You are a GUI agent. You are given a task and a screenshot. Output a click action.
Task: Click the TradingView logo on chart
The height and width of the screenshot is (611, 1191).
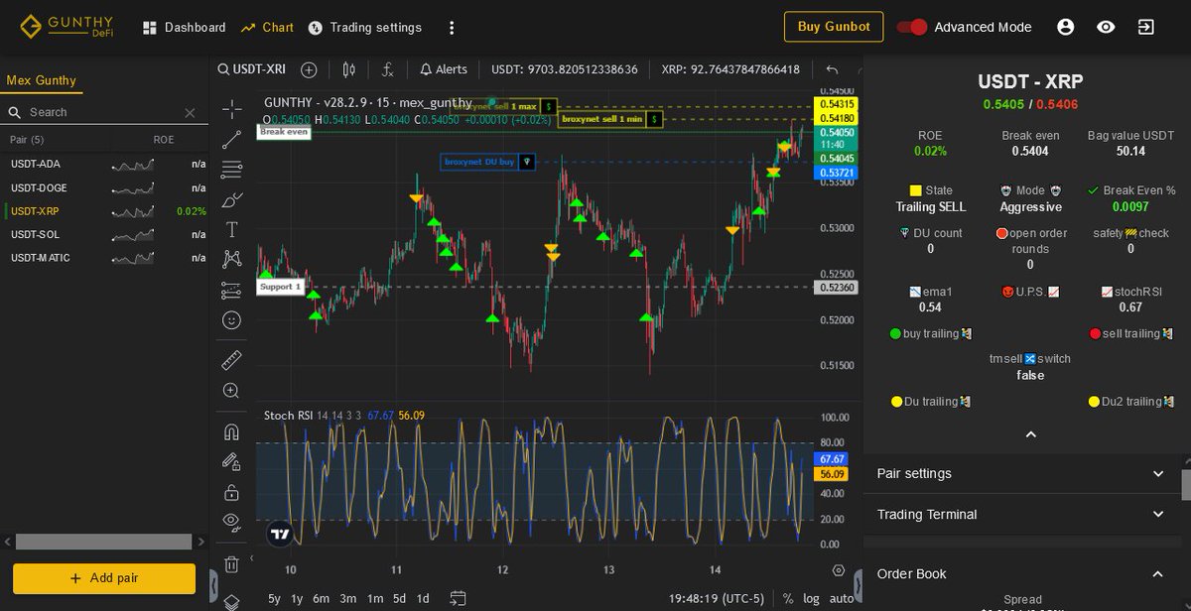click(x=280, y=534)
